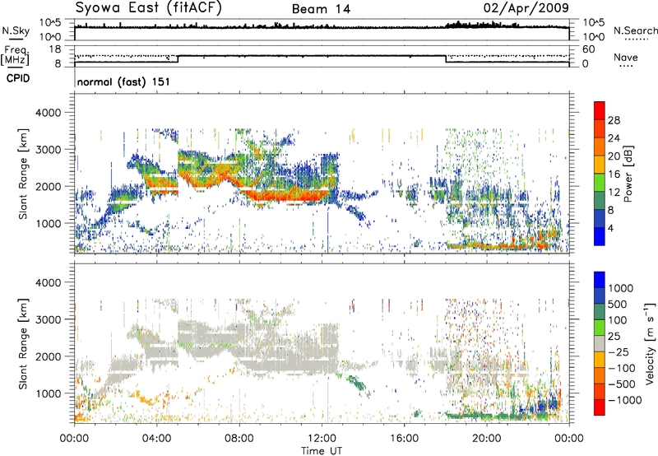Click the 4000 tick on the power panel
This screenshot has height=456, width=658.
(49, 113)
